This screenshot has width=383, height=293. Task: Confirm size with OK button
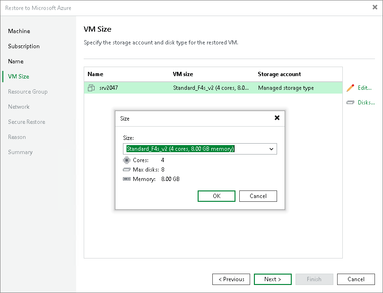coord(217,196)
